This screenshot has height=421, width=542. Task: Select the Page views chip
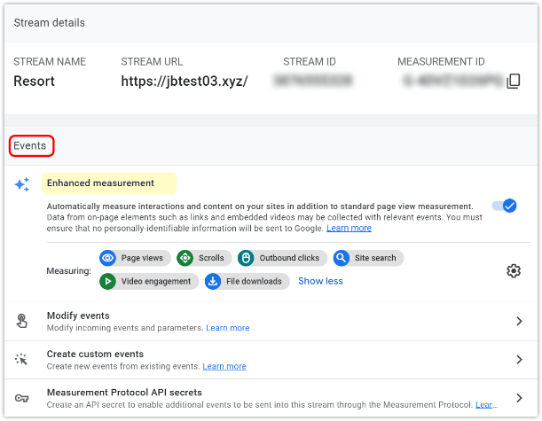133,258
